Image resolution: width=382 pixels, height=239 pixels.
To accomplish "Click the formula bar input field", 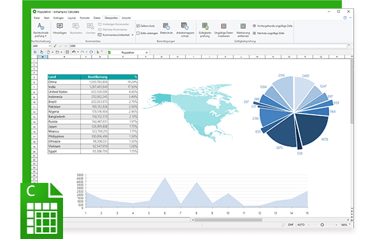I will point(208,46).
